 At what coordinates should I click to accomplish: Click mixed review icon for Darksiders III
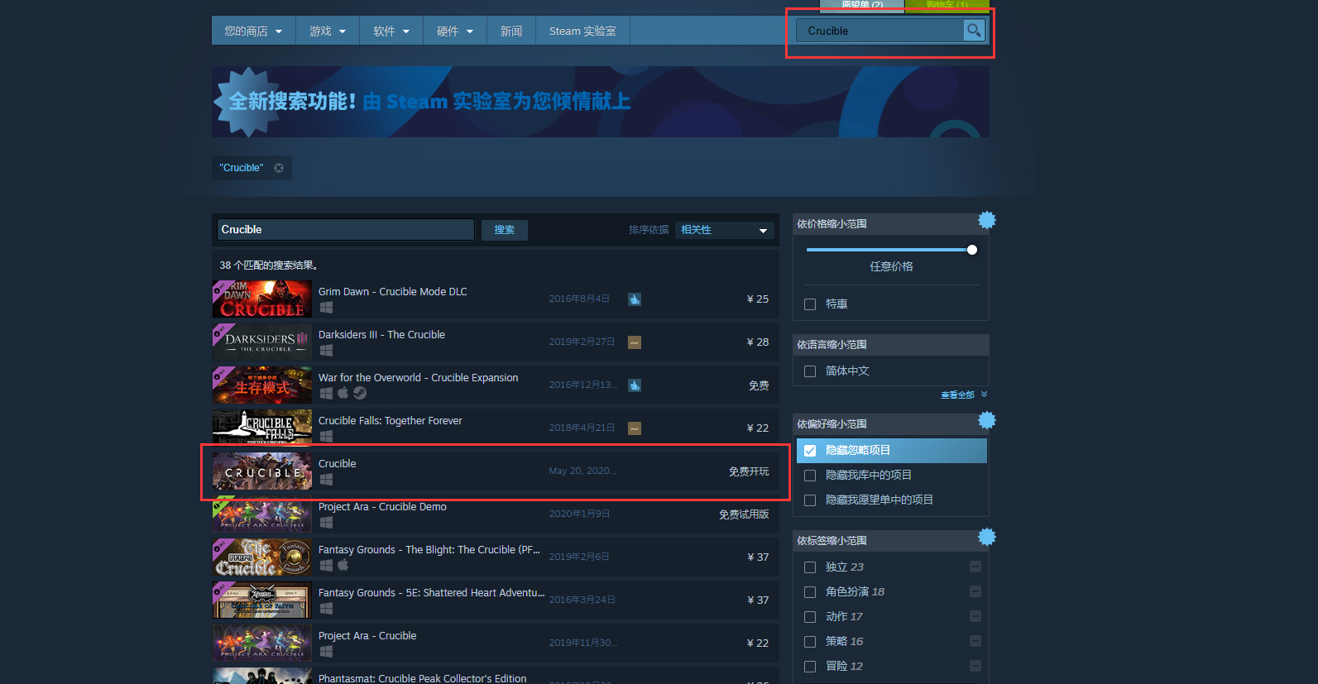click(635, 342)
